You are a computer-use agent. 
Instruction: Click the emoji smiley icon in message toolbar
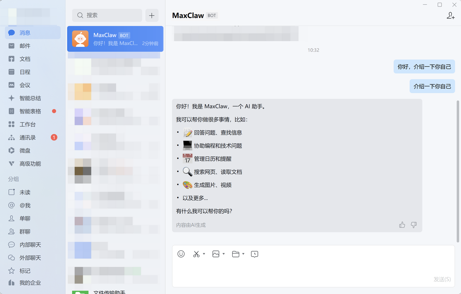pyautogui.click(x=181, y=254)
